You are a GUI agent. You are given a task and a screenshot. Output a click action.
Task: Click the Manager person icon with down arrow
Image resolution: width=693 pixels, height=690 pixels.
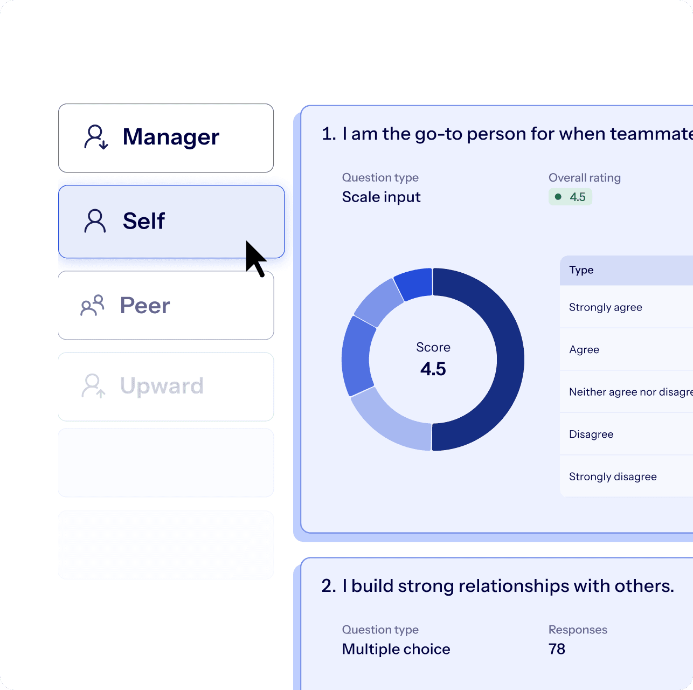point(96,138)
